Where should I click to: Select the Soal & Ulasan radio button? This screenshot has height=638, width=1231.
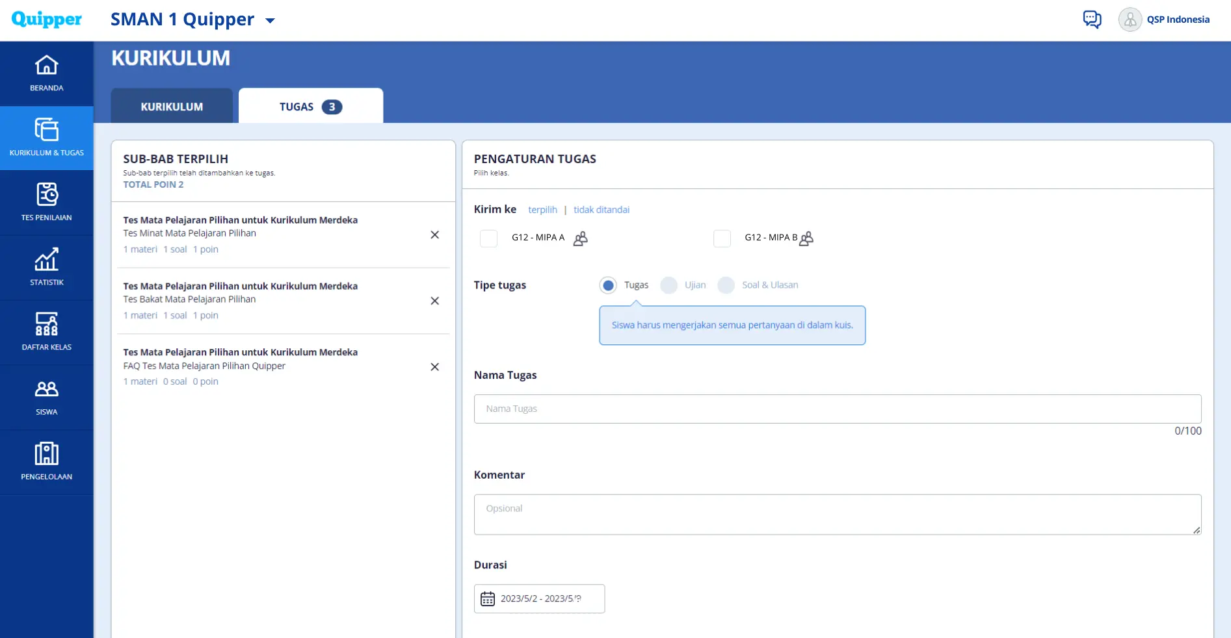(726, 285)
